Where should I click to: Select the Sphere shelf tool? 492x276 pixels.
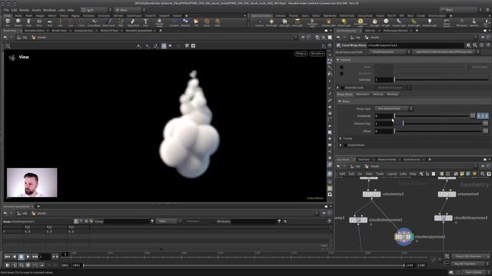point(18,22)
